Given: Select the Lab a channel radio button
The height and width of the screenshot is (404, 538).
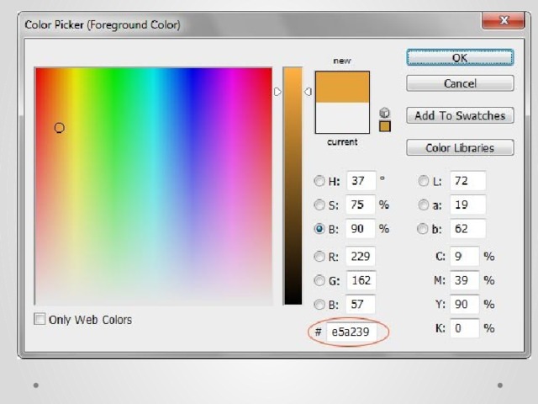Looking at the screenshot, I should (424, 205).
